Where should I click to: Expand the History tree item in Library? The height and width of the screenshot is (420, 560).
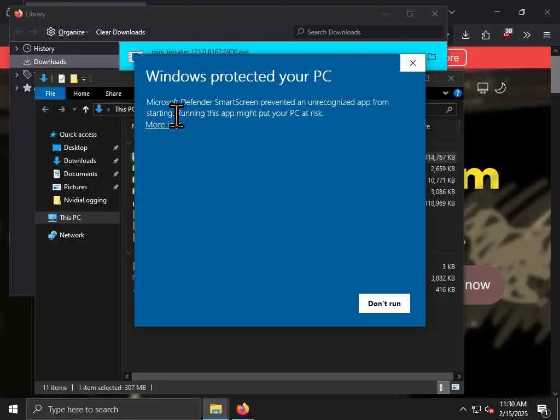[x=16, y=49]
